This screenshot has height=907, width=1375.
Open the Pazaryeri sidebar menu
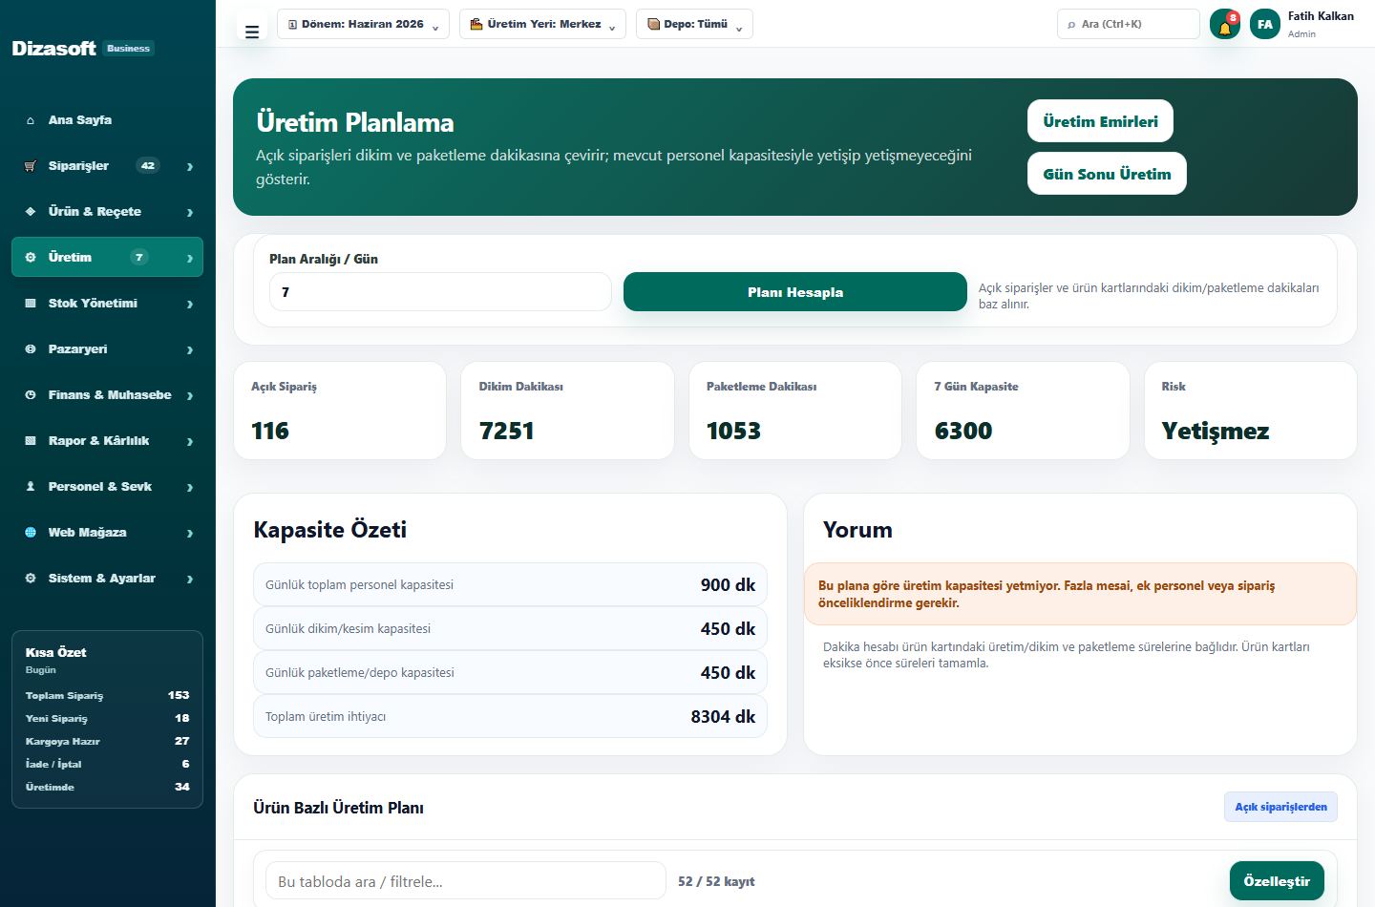[107, 348]
